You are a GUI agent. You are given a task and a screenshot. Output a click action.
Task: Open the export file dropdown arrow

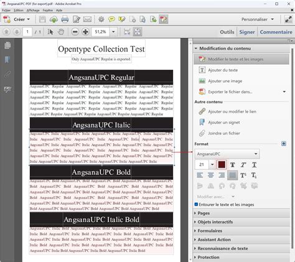(284, 91)
